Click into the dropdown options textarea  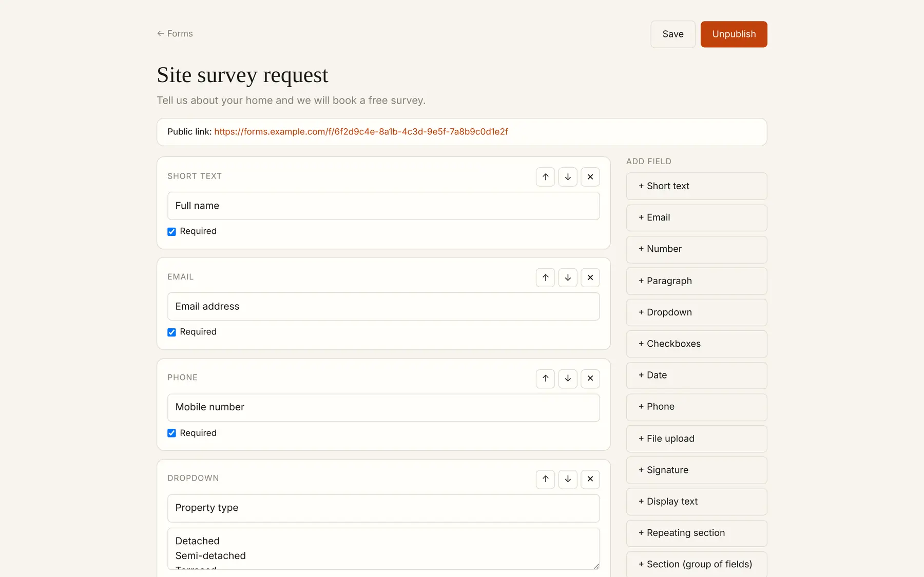click(383, 549)
